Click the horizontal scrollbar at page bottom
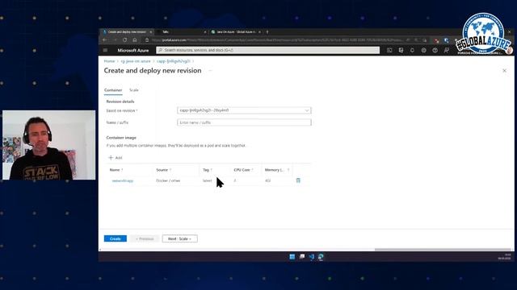517x290 pixels. tap(443, 250)
